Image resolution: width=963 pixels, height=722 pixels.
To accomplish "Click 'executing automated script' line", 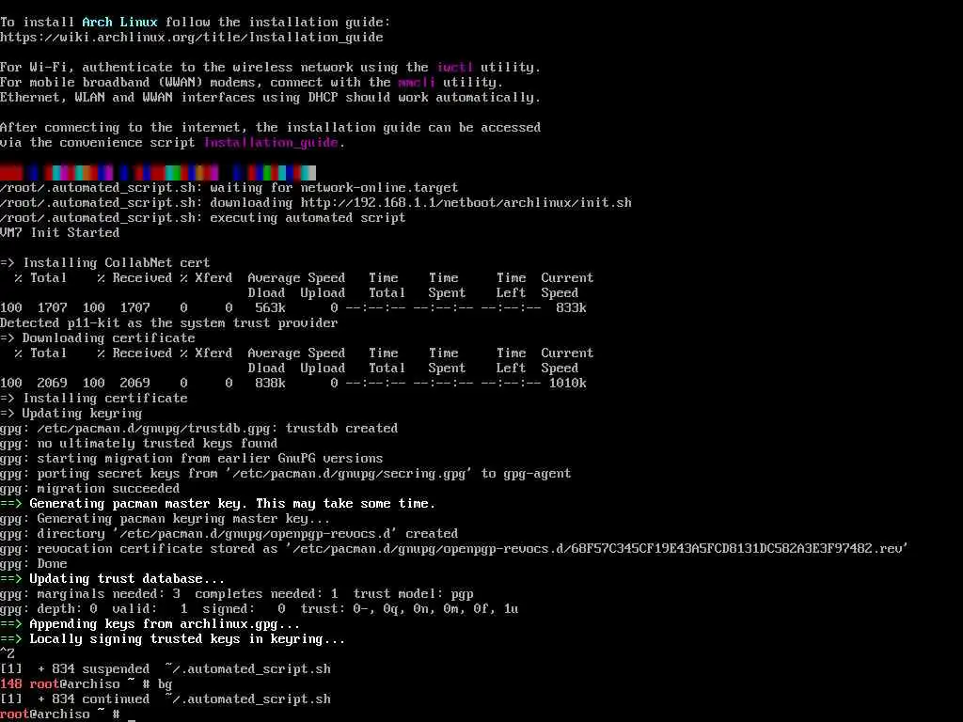I will tap(203, 218).
